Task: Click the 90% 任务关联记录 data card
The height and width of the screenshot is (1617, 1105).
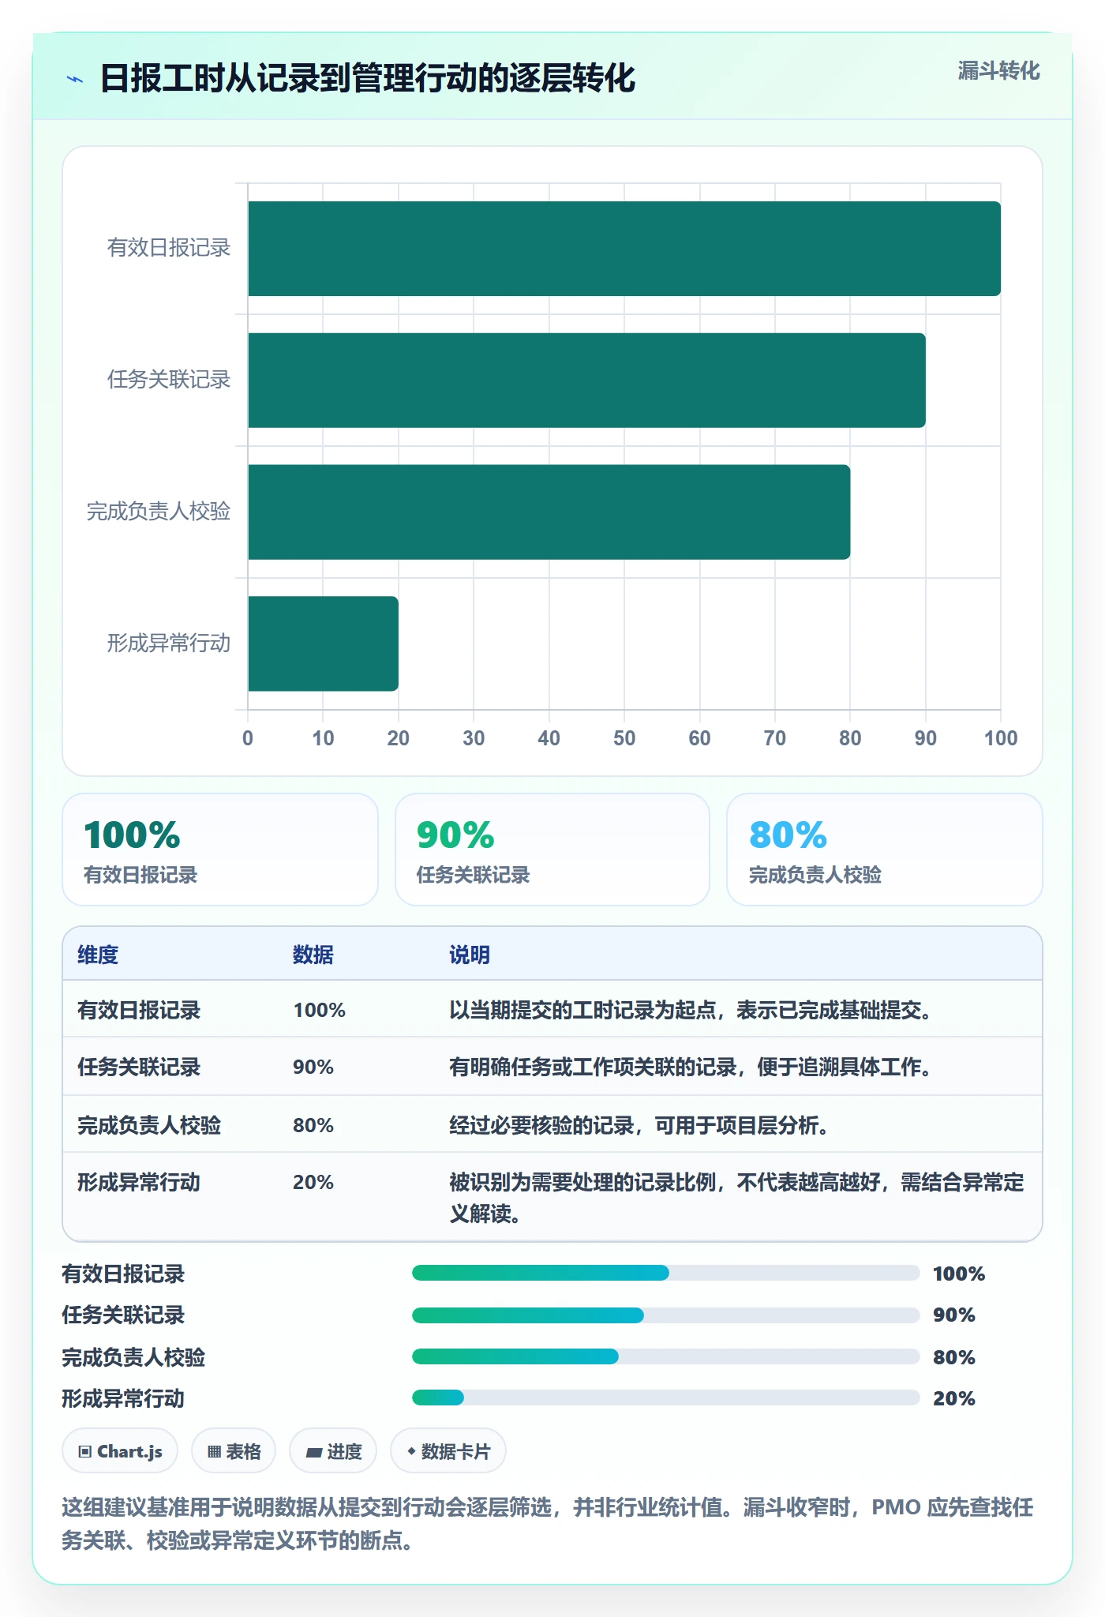Action: coord(552,850)
